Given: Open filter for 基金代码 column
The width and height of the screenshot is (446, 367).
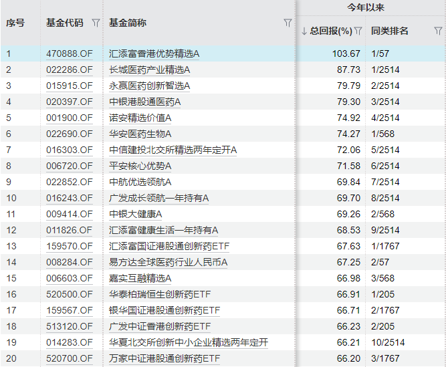Looking at the screenshot, I should (x=96, y=23).
